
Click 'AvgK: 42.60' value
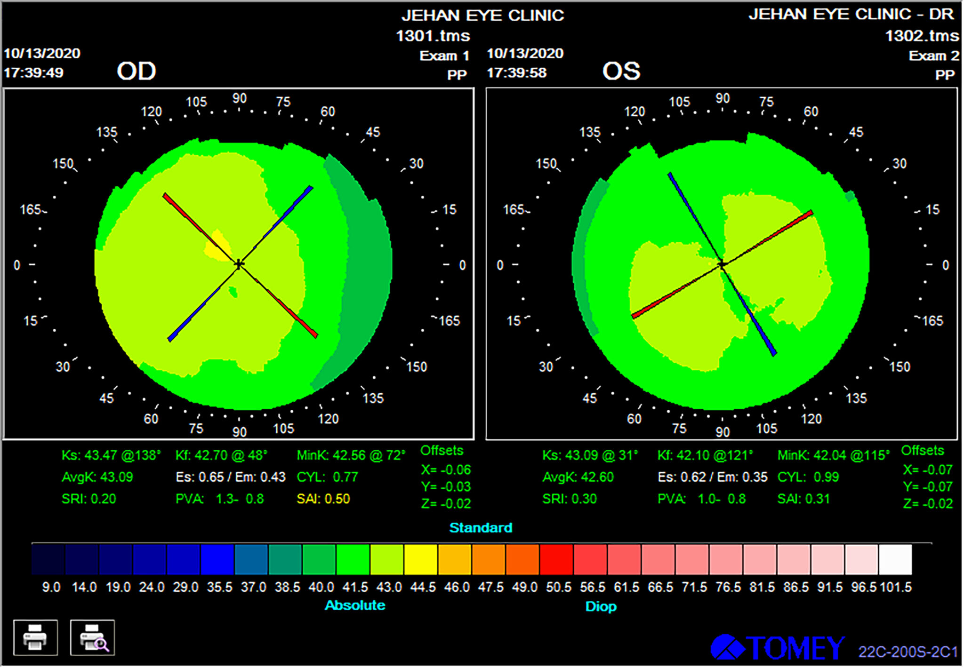click(x=578, y=477)
